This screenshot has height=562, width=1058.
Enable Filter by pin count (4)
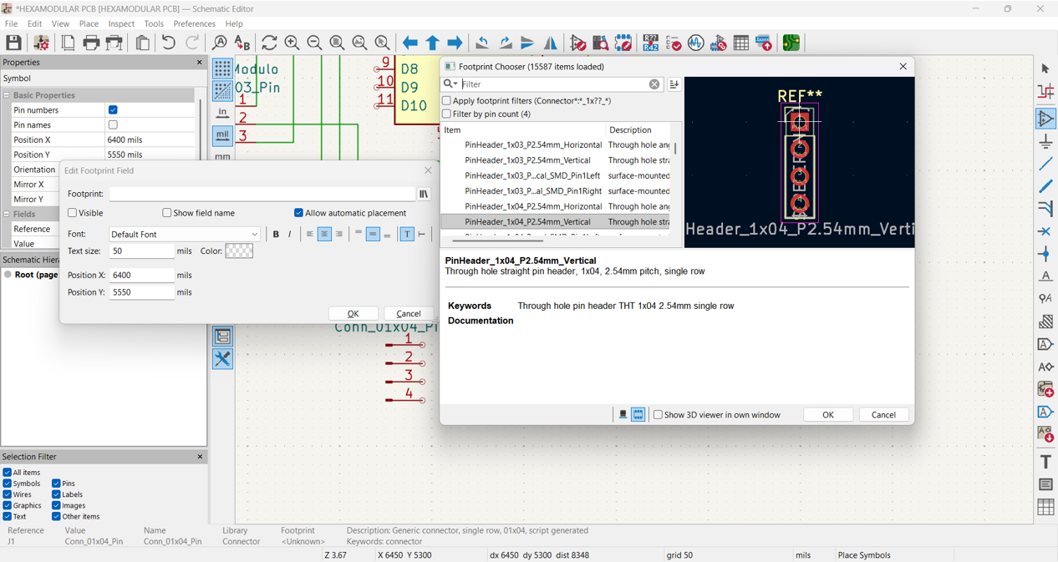click(x=446, y=114)
